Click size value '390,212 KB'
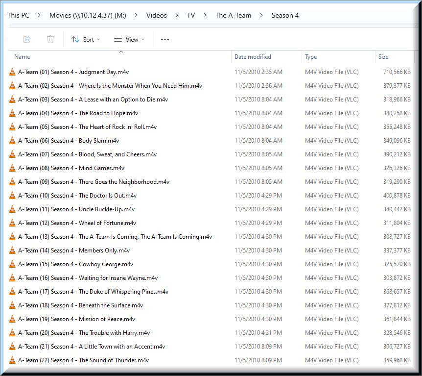This screenshot has width=422, height=376. (397, 154)
